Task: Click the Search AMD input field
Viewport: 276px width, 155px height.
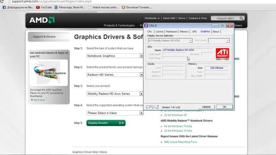Action: tap(225, 19)
